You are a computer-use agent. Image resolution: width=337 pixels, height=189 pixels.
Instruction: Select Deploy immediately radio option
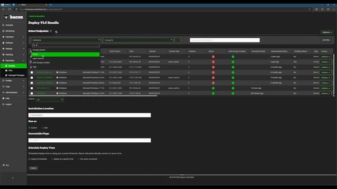coord(29,159)
